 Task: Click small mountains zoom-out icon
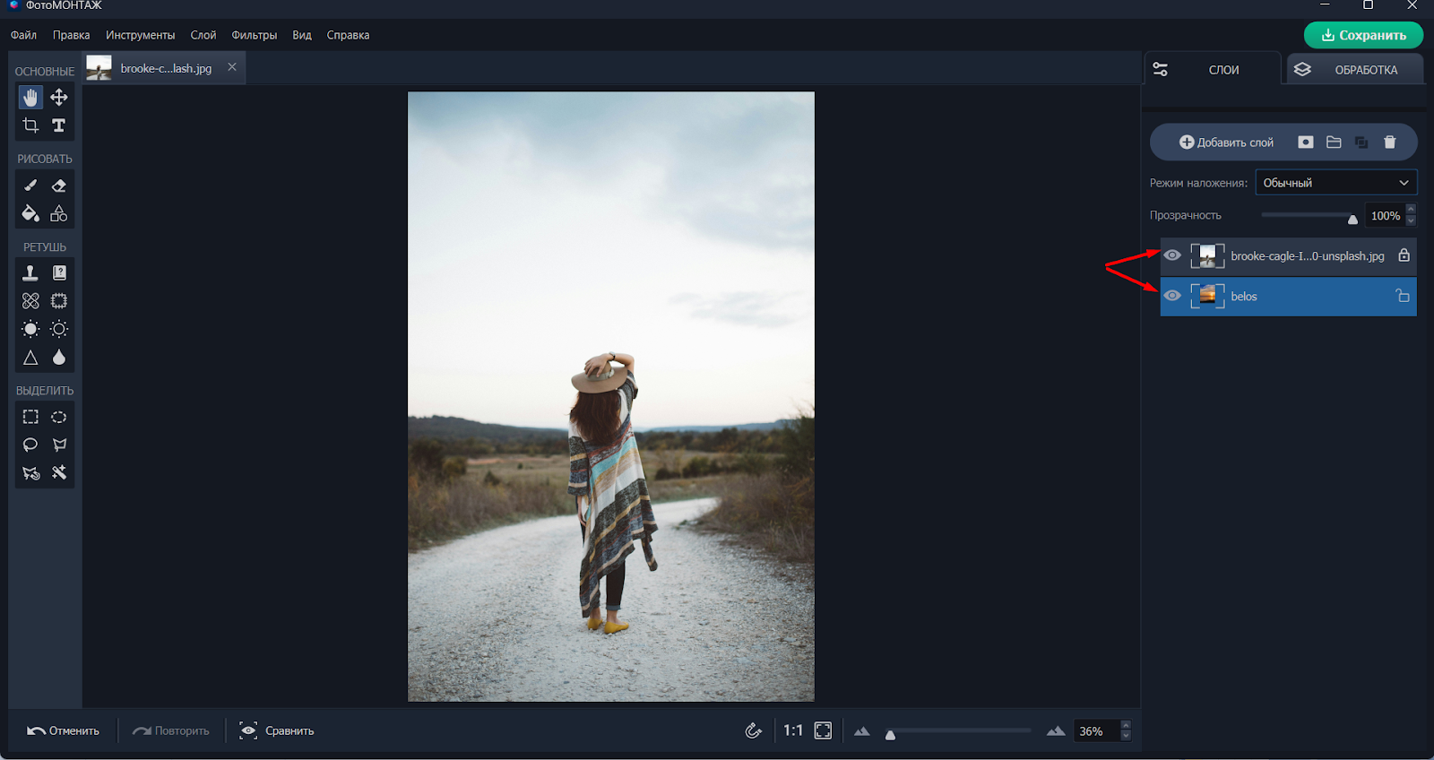tap(862, 731)
